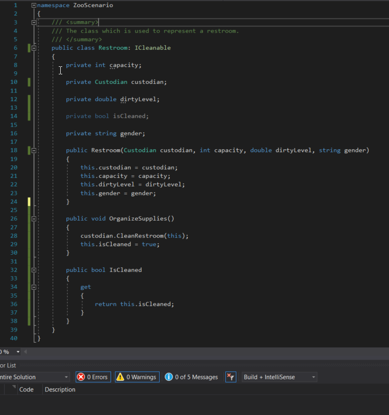389x415 pixels.
Task: Collapse the get accessor block
Action: point(34,287)
